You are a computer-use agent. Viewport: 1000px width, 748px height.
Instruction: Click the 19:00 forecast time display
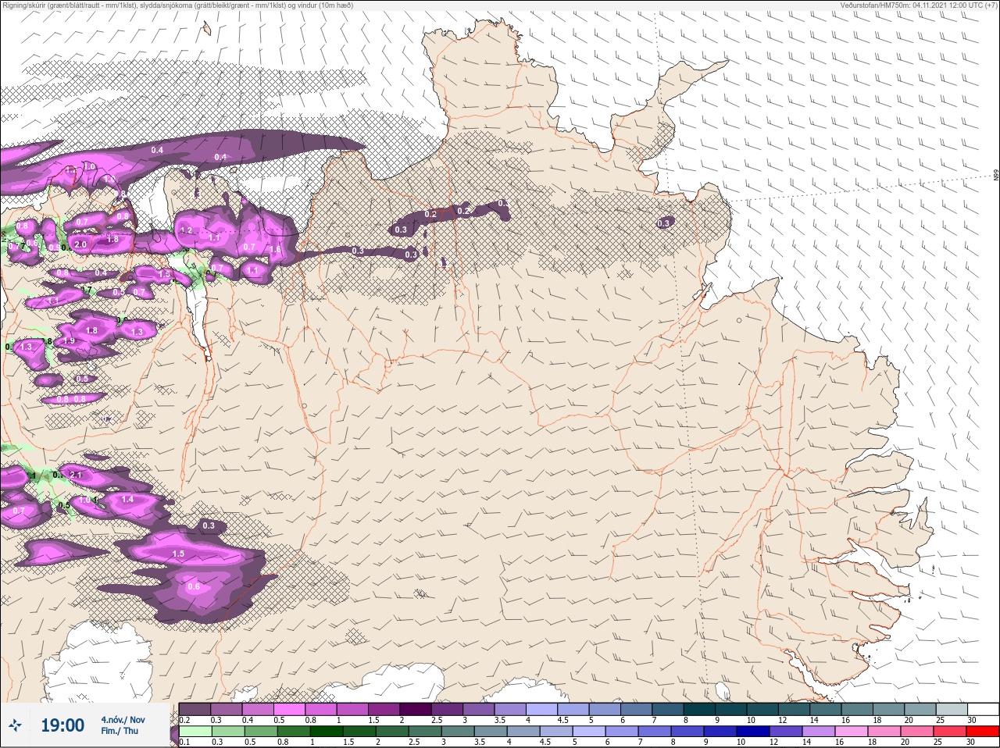[62, 725]
